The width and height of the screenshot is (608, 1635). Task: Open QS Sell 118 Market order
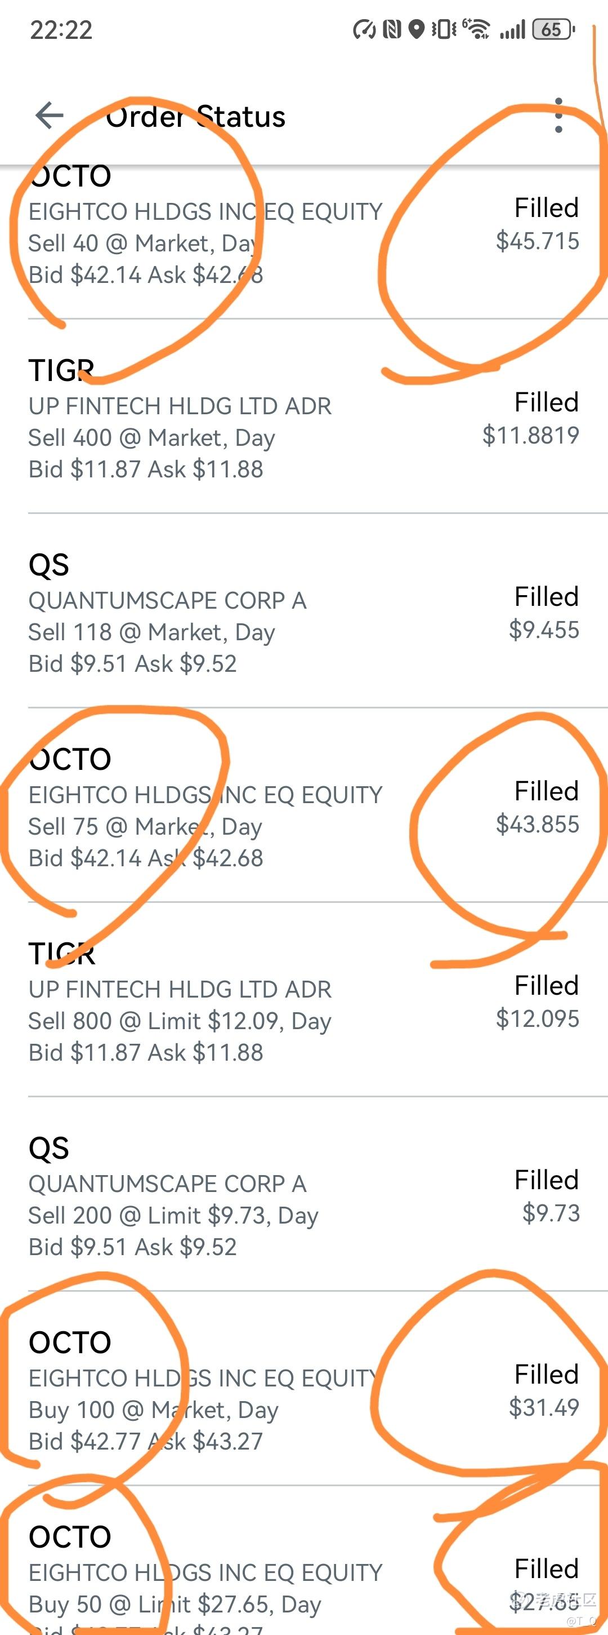pyautogui.click(x=303, y=610)
